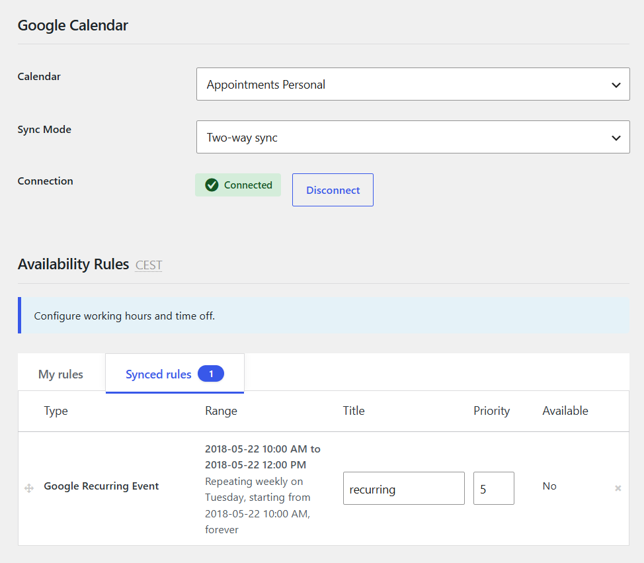
Task: Click the Connection field label
Action: point(45,181)
